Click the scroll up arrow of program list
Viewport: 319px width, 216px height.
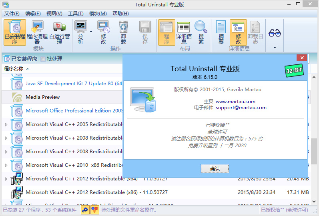coord(314,77)
